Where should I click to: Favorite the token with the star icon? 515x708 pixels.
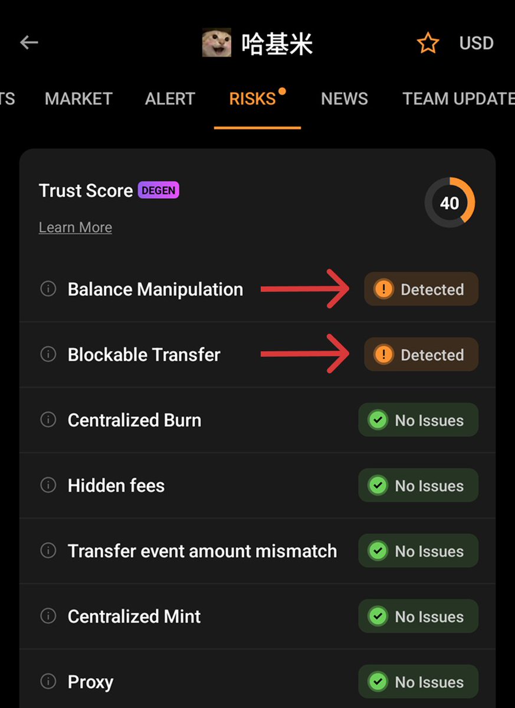point(428,43)
